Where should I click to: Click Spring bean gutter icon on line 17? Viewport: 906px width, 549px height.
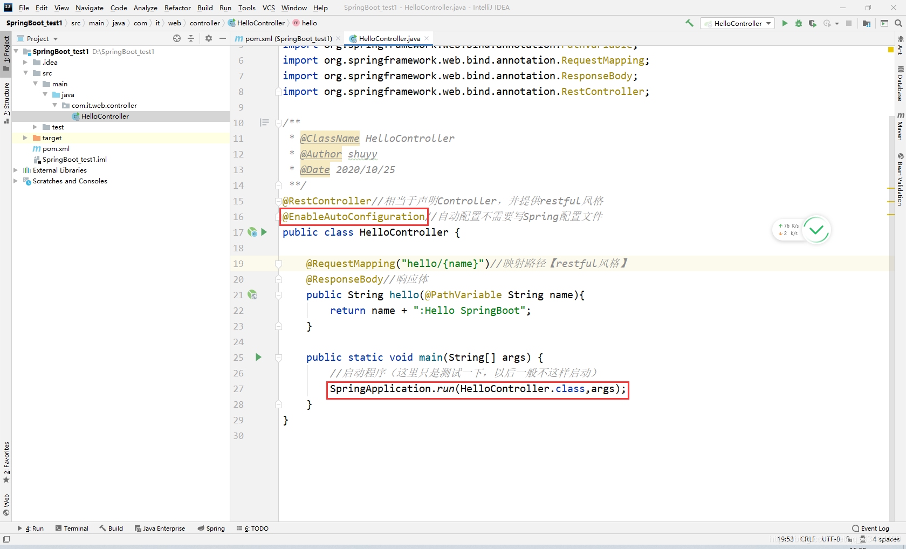coord(252,232)
